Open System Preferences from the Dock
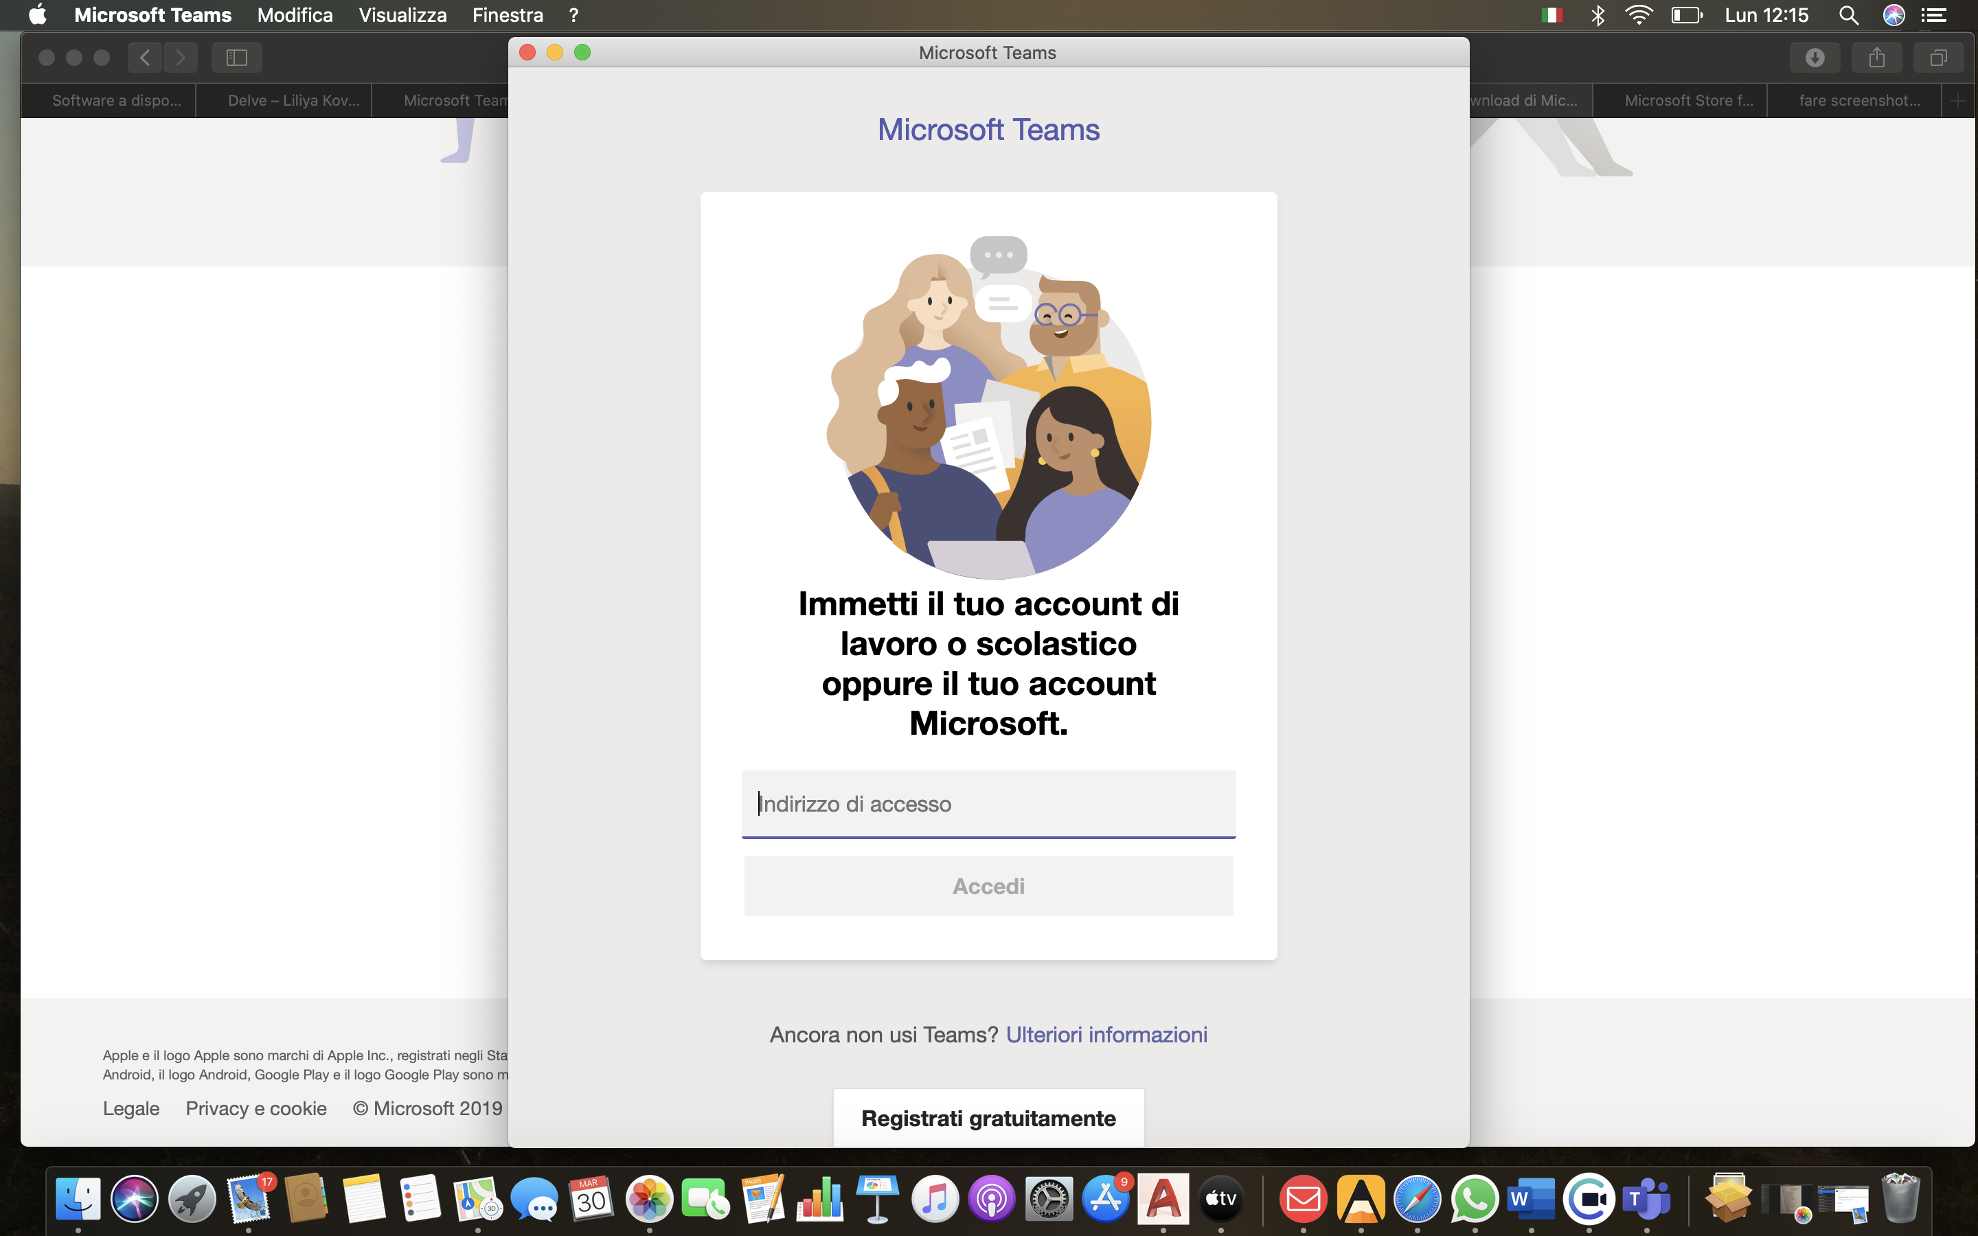1978x1236 pixels. coord(1049,1198)
